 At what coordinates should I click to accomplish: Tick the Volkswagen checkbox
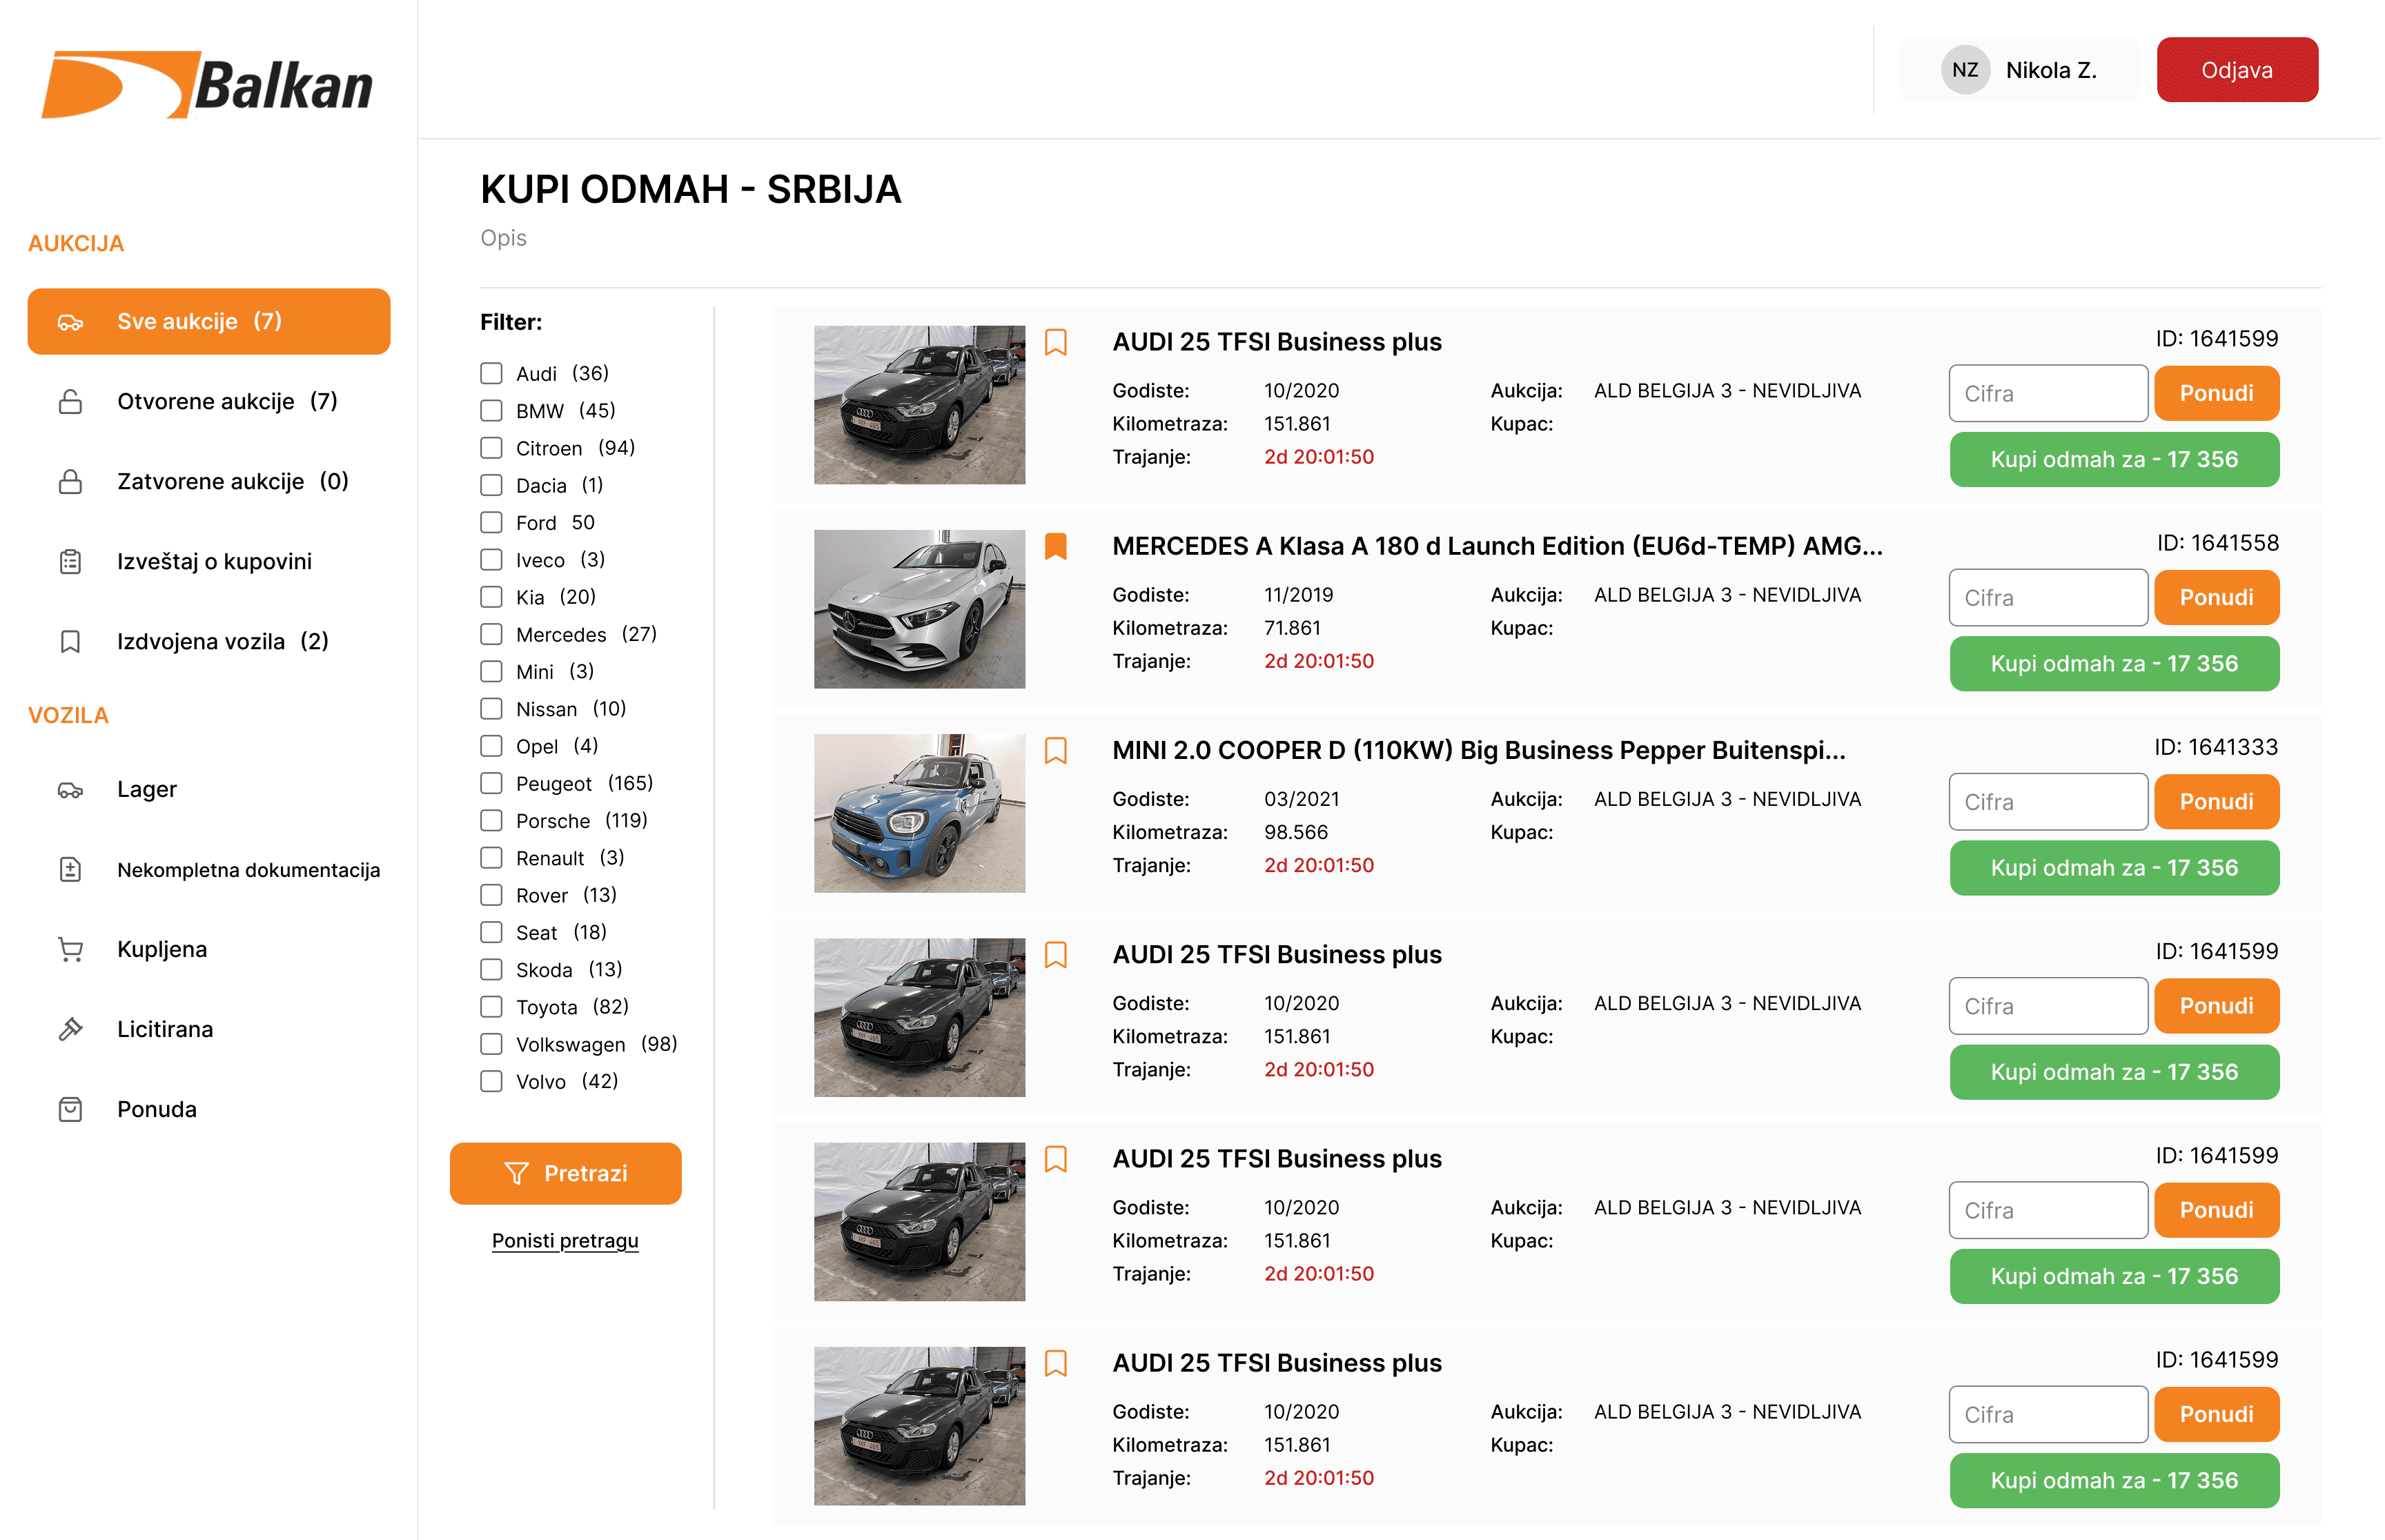tap(491, 1044)
